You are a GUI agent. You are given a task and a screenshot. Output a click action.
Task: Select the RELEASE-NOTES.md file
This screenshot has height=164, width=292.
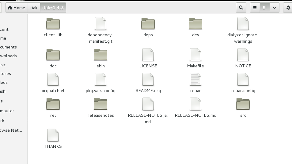click(195, 104)
